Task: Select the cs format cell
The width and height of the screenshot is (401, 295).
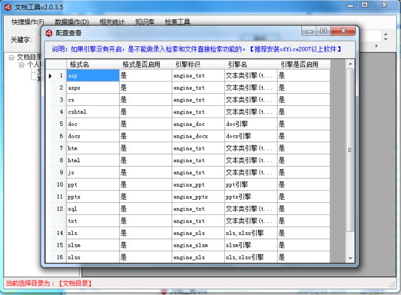Action: 93,100
